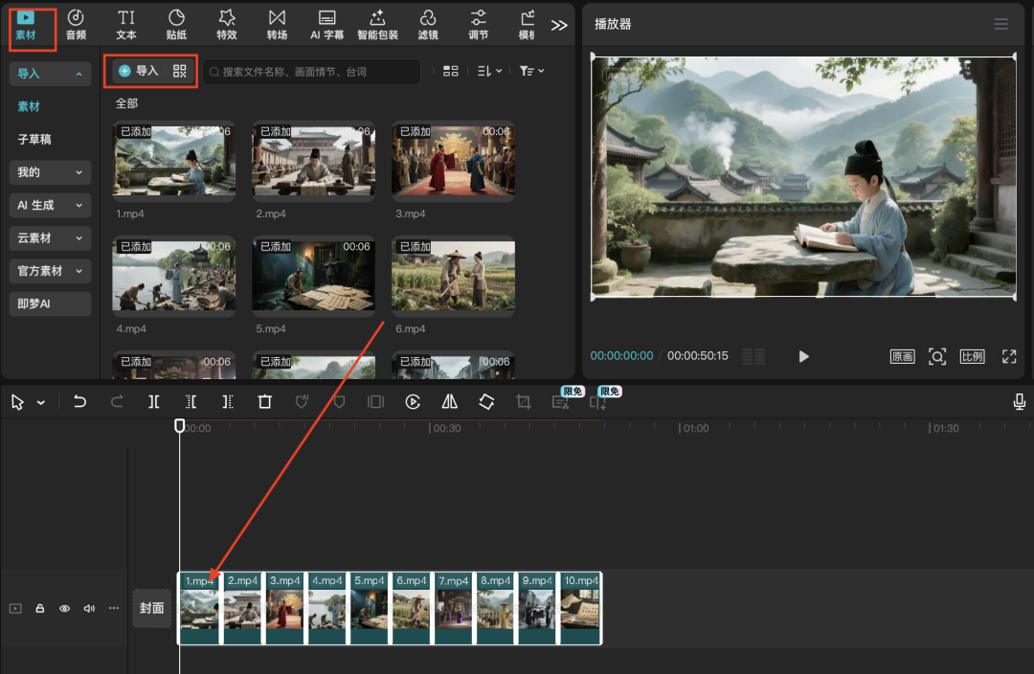Delete the selected clip with trash icon
Viewport: 1034px width, 674px height.
pos(265,402)
